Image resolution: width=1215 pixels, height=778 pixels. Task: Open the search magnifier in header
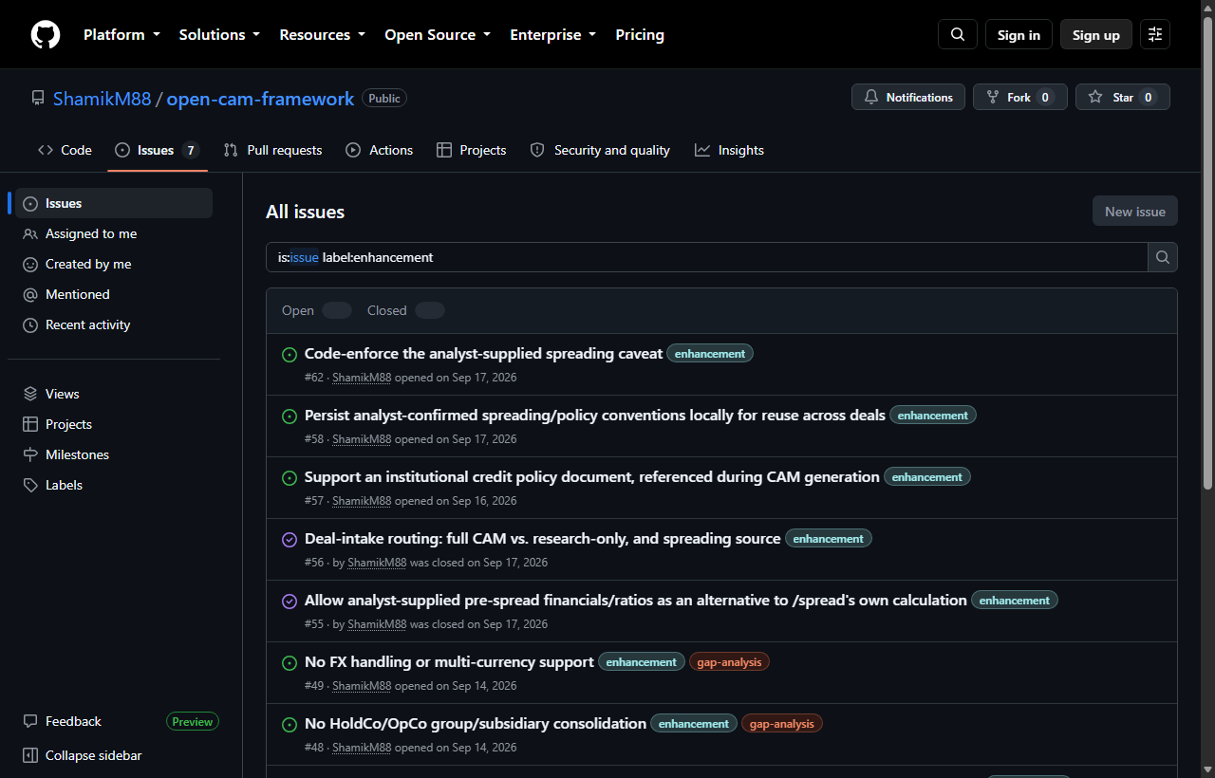[x=958, y=35]
